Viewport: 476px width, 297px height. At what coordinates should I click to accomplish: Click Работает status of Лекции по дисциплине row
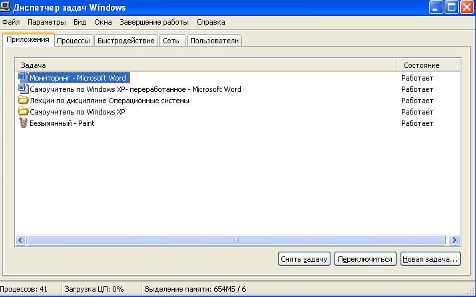point(417,101)
